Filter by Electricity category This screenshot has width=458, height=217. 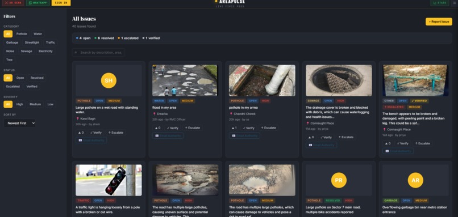click(45, 51)
